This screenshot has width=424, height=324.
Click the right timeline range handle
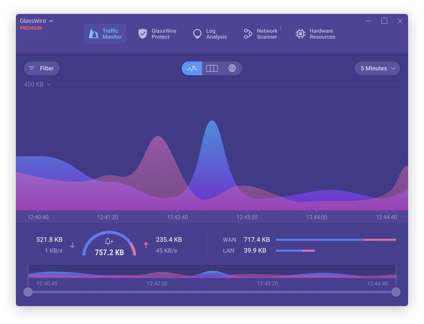[x=396, y=292]
